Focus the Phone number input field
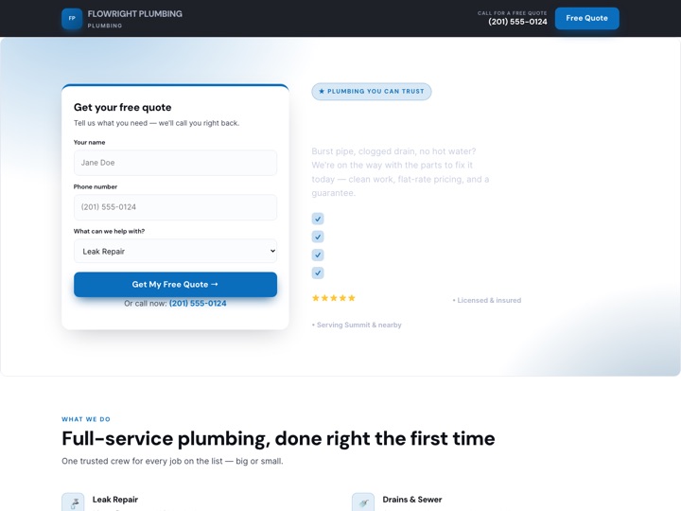The height and width of the screenshot is (511, 681). 175,207
